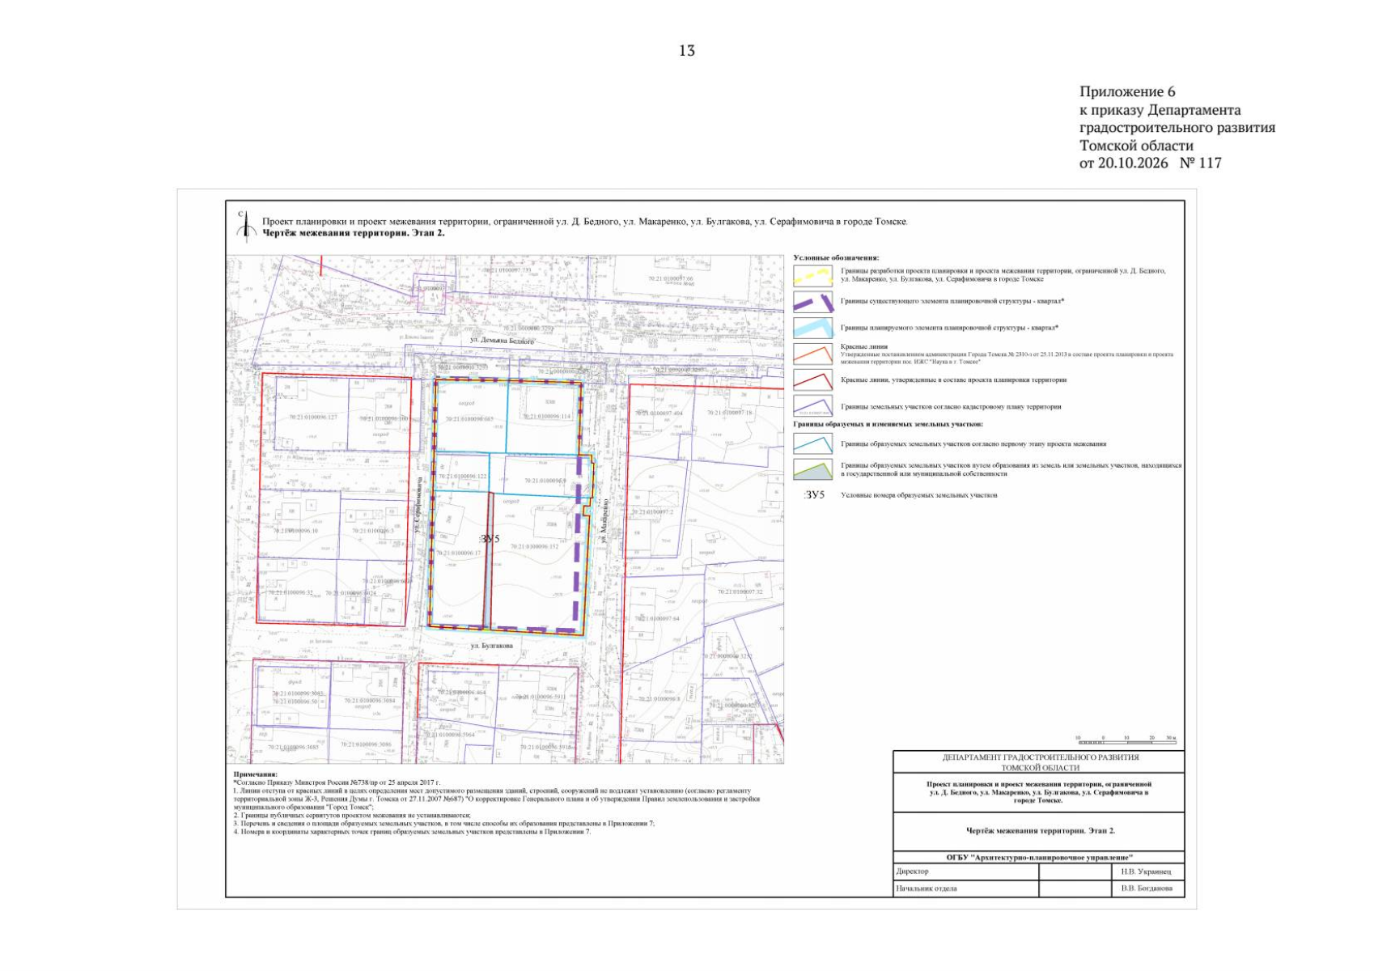This screenshot has width=1374, height=971.
Task: Click the violet cadastral boundary legend sample
Action: point(813,406)
